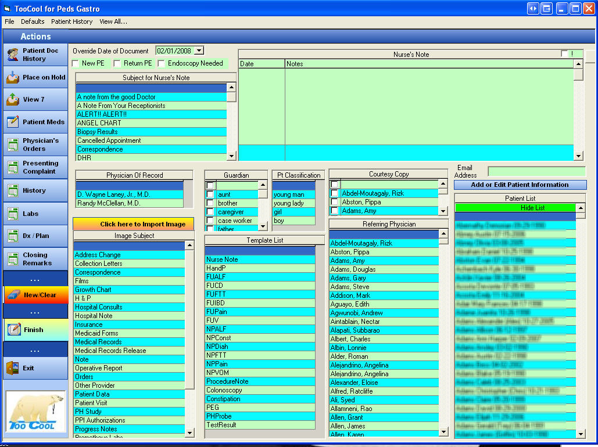Viewport: 598px width, 447px height.
Task: Click the Email Address input field
Action: [536, 171]
